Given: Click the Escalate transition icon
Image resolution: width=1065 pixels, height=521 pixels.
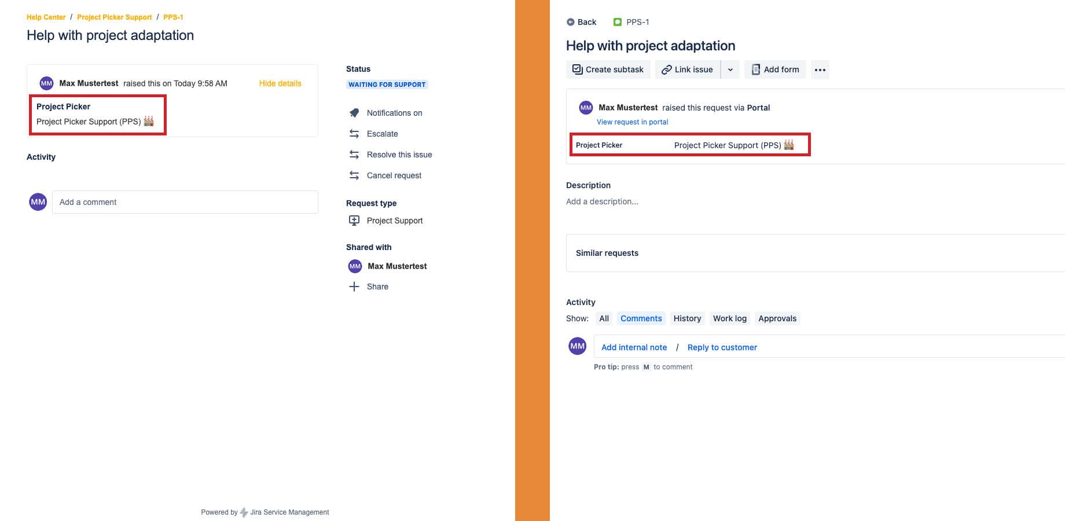Looking at the screenshot, I should 354,134.
